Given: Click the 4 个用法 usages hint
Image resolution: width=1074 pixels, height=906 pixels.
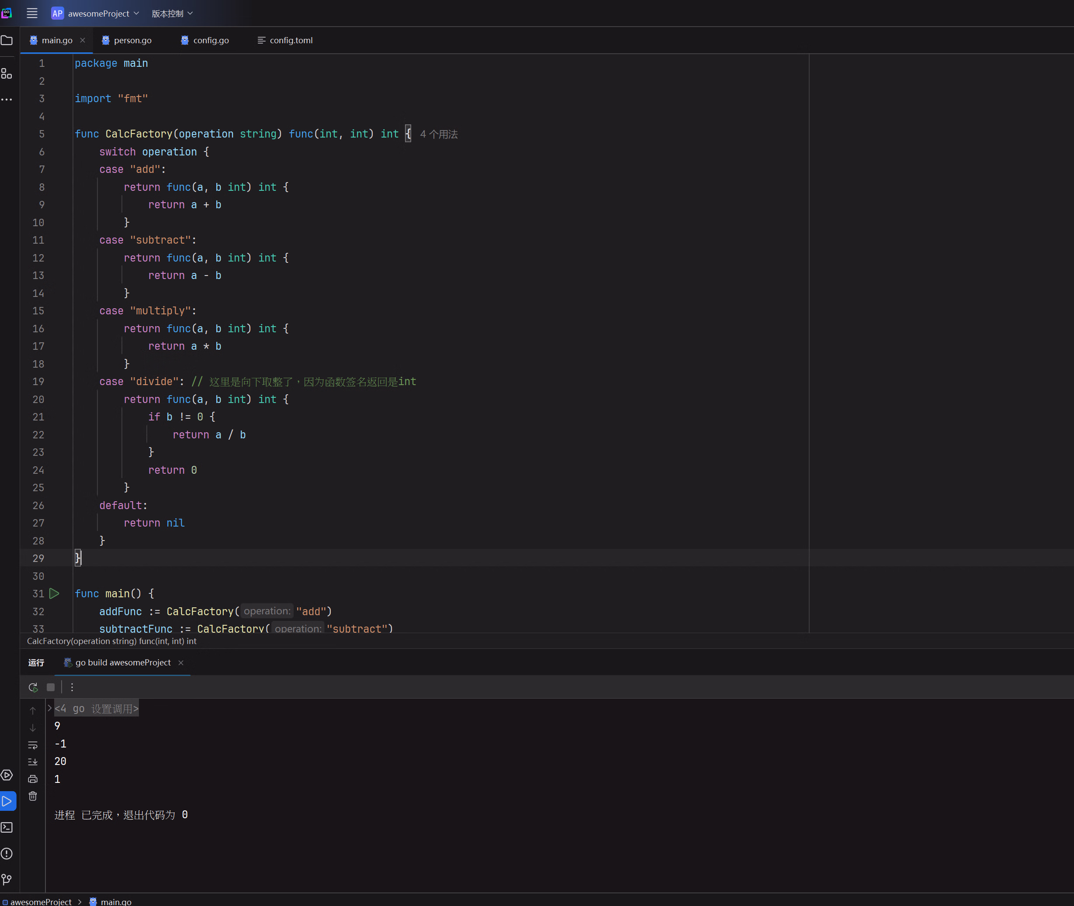Looking at the screenshot, I should point(438,134).
